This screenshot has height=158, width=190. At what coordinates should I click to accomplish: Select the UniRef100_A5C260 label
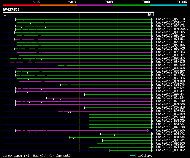click(170, 131)
